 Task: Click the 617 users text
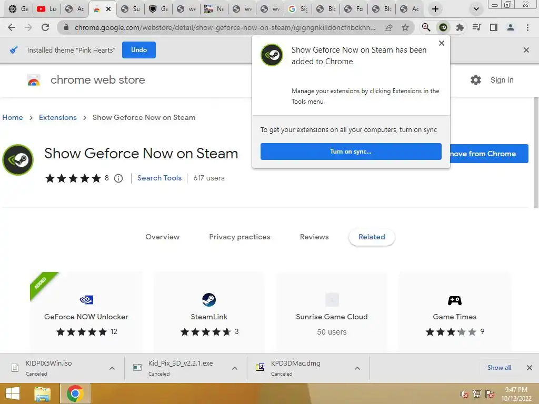click(208, 178)
